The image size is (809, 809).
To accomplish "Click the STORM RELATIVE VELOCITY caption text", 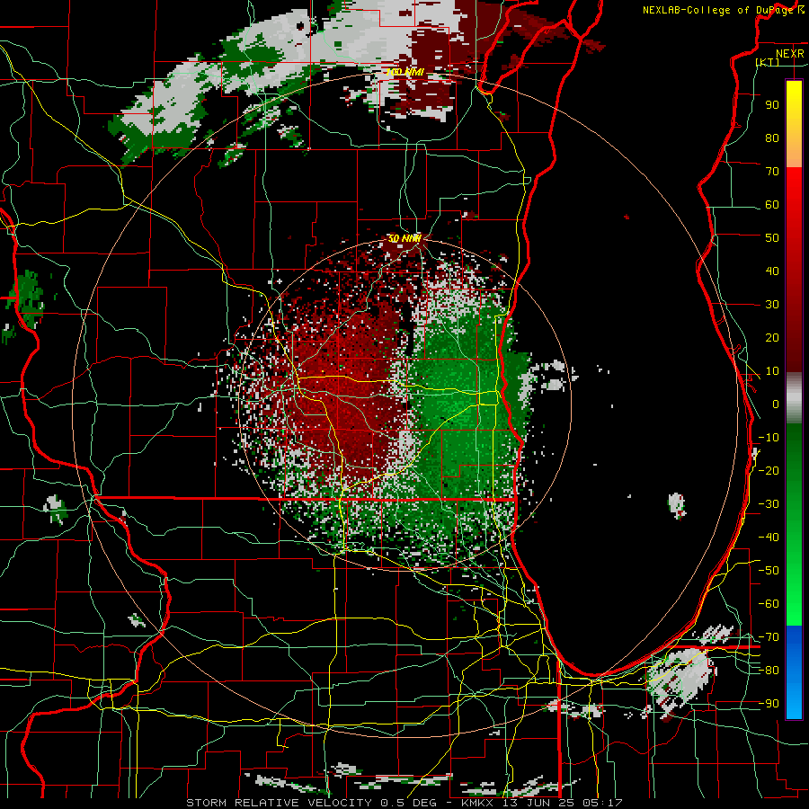I will (279, 803).
